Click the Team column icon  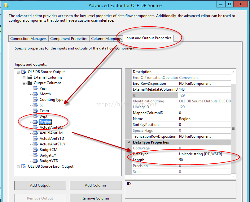point(36,111)
